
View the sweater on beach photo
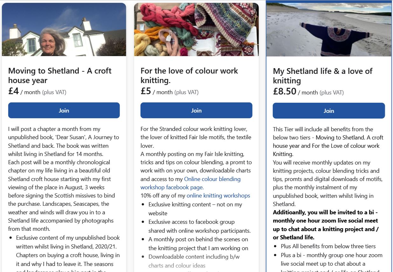(x=329, y=29)
